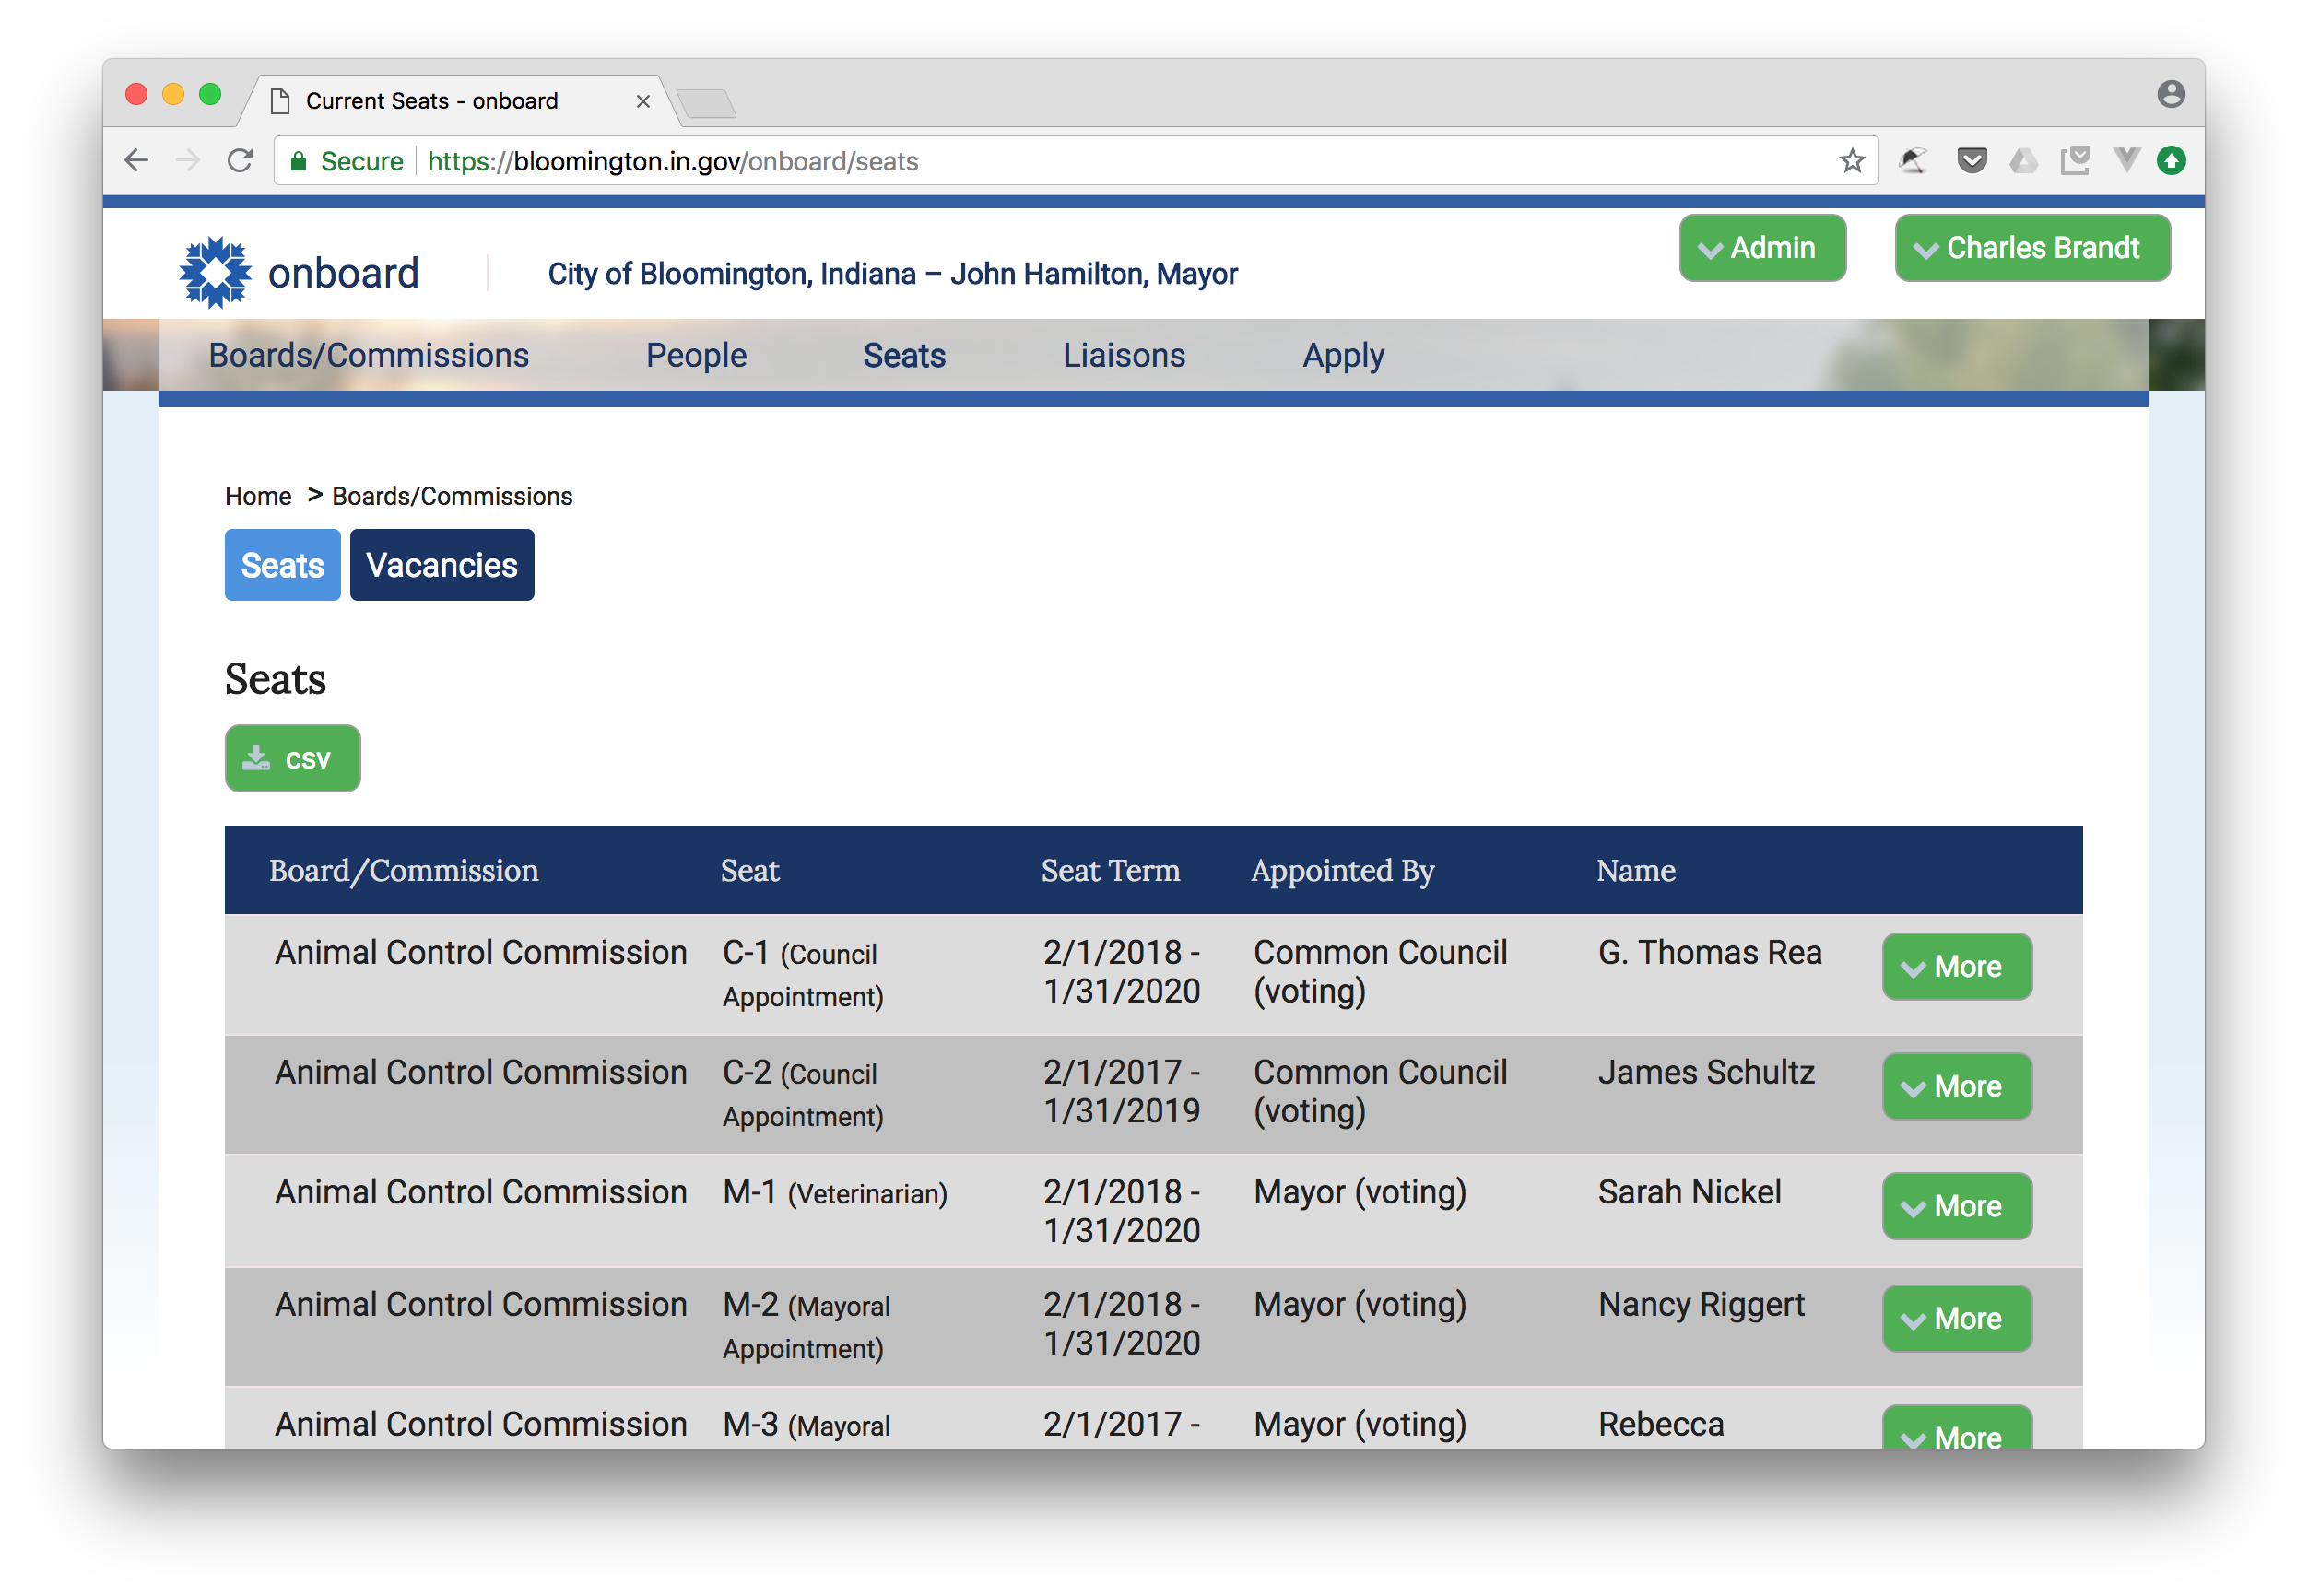The height and width of the screenshot is (1596, 2308).
Task: Click the Google Drive extension icon
Action: pyautogui.click(x=2023, y=161)
